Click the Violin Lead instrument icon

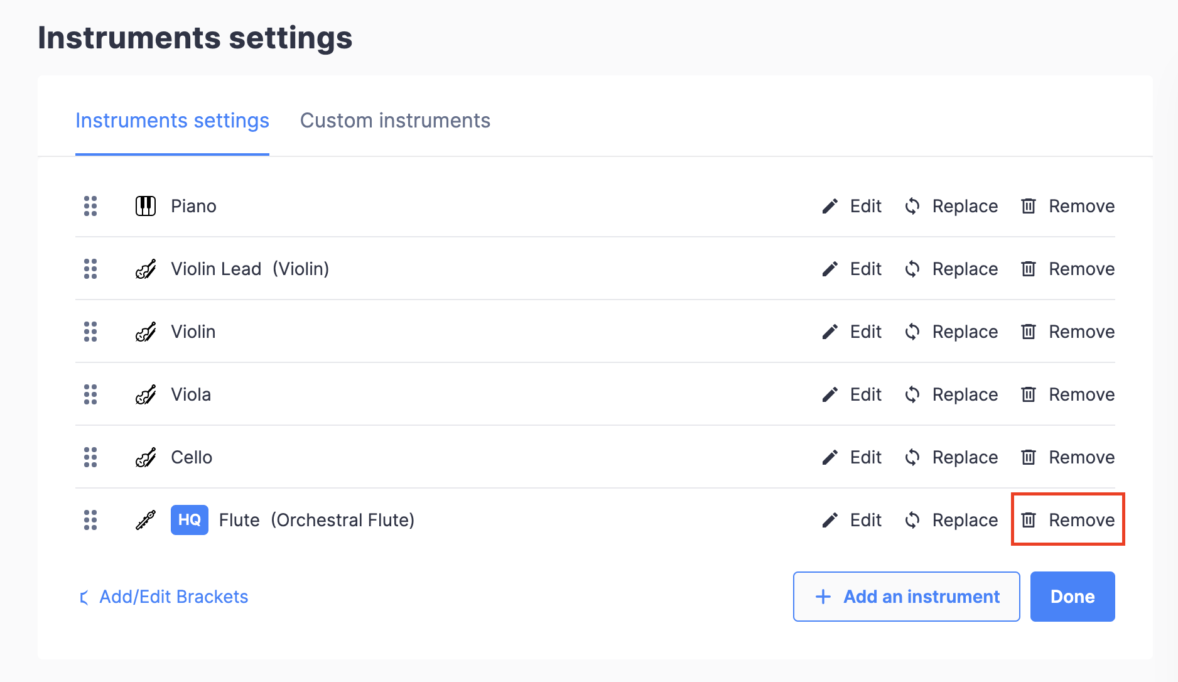click(145, 269)
